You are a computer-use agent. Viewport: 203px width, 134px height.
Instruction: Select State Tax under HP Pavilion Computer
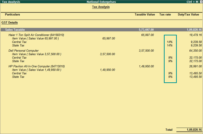pyautogui.click(x=18, y=77)
